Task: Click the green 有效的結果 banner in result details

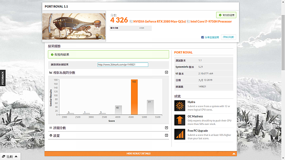Action: click(x=108, y=55)
